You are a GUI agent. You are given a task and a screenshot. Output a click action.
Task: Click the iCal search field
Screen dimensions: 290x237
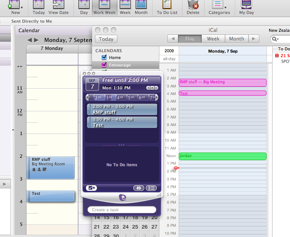tap(280, 39)
